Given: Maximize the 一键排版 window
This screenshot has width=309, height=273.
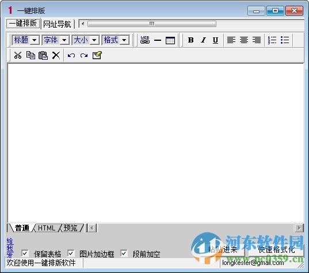Looking at the screenshot, I should [275, 10].
